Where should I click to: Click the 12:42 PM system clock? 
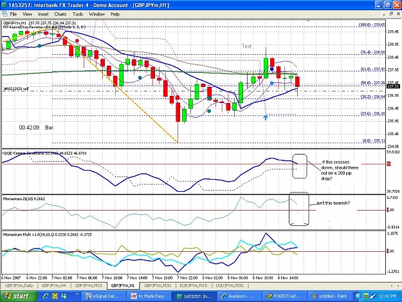coord(387,296)
